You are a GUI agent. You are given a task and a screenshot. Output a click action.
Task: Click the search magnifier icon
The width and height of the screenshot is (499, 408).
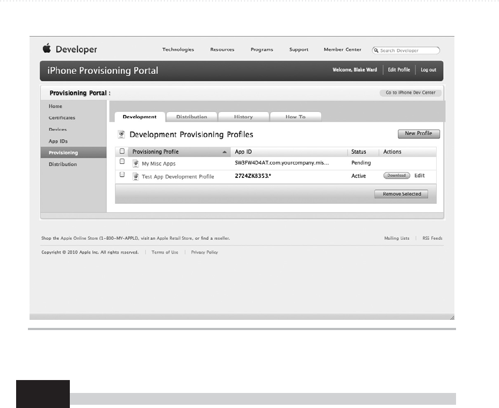tap(376, 51)
